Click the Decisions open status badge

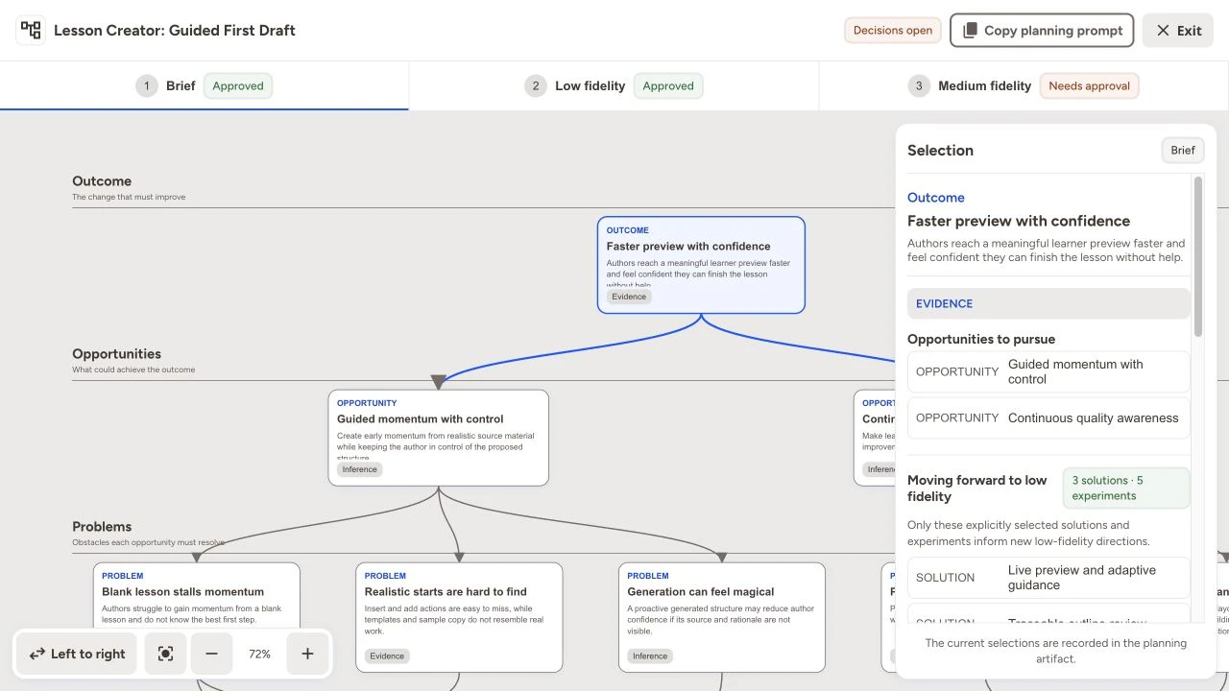[893, 30]
